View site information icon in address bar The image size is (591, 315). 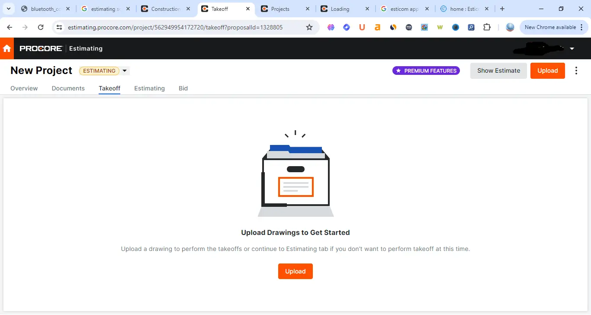60,27
